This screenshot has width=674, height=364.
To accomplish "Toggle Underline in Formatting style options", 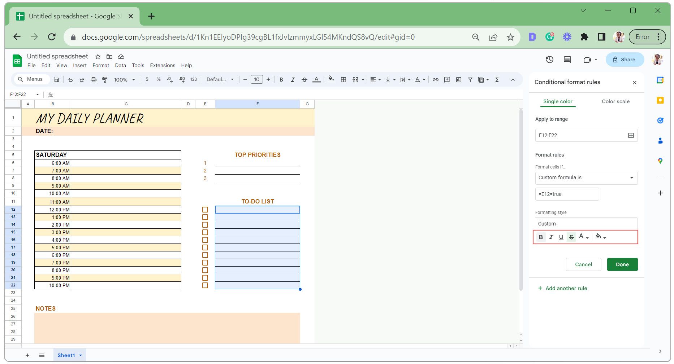I will point(561,237).
